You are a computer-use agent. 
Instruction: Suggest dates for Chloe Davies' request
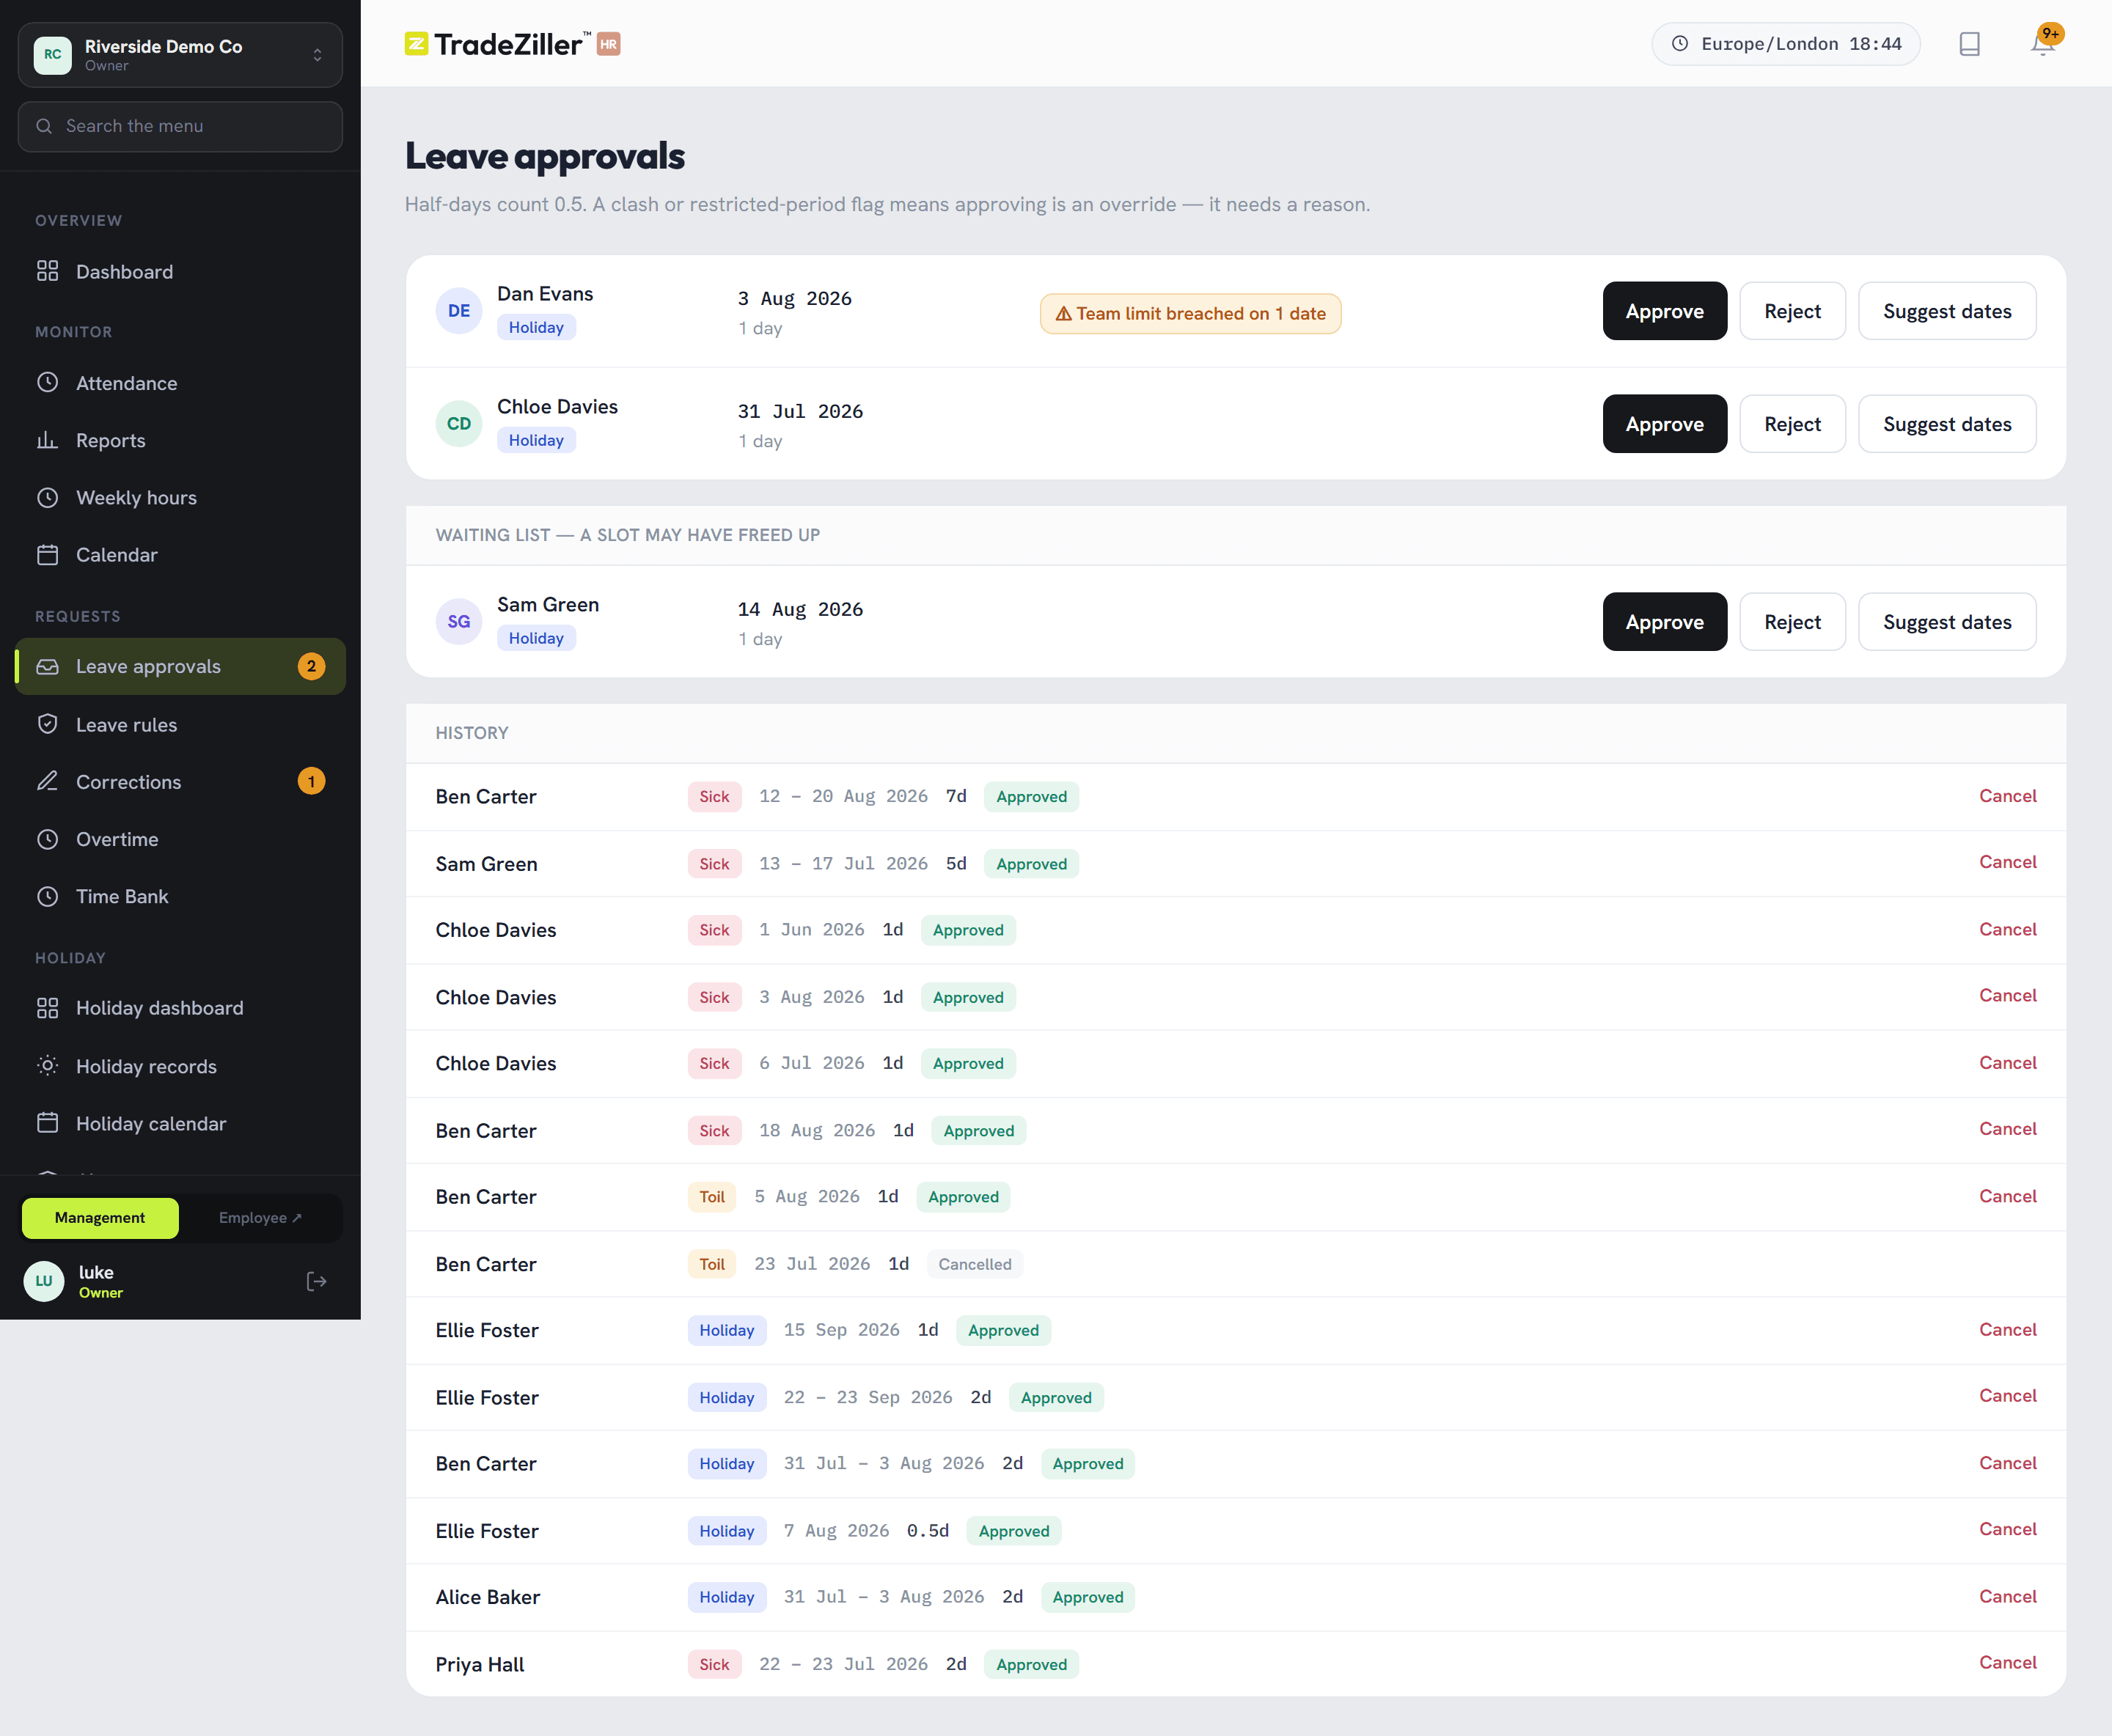(x=1947, y=424)
